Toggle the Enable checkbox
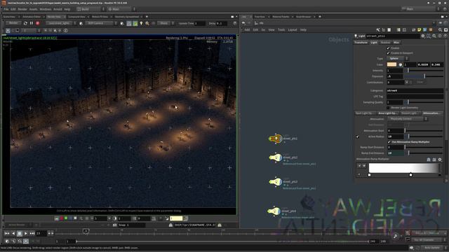Screen dimensions: 449x252 388,48
